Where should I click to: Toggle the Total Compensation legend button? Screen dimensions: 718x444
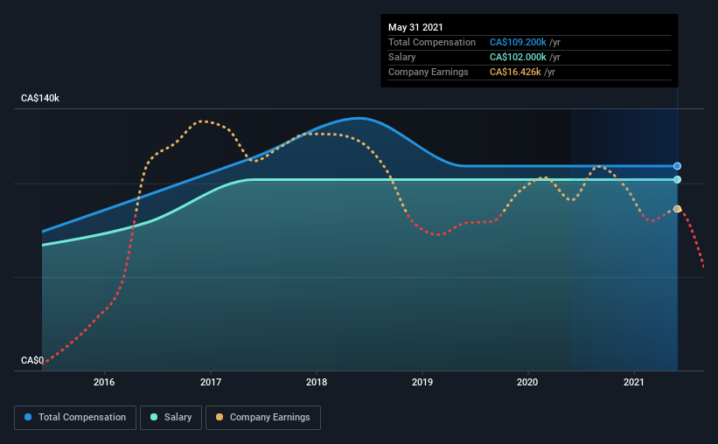75,418
